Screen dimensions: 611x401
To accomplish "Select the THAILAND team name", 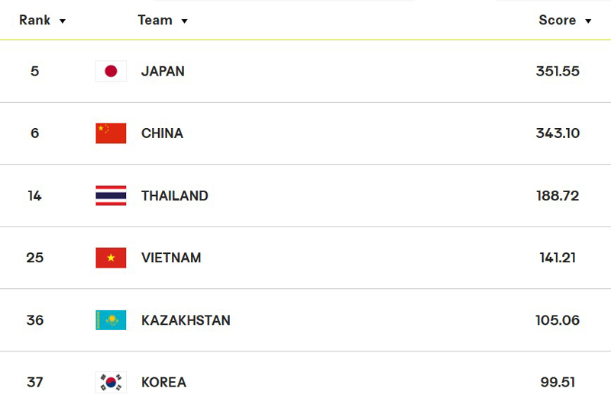I will point(175,196).
